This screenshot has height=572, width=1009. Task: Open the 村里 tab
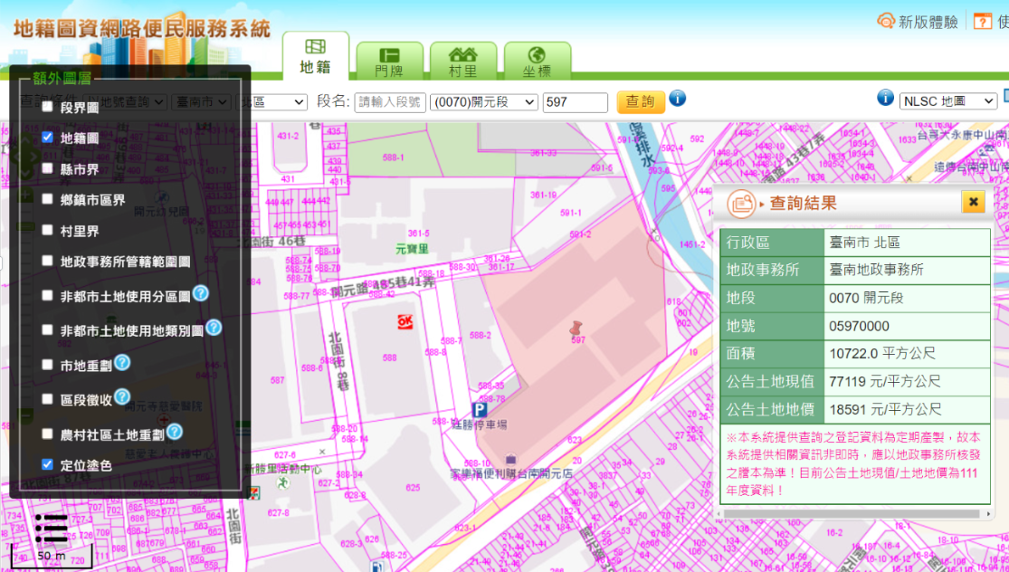click(462, 62)
